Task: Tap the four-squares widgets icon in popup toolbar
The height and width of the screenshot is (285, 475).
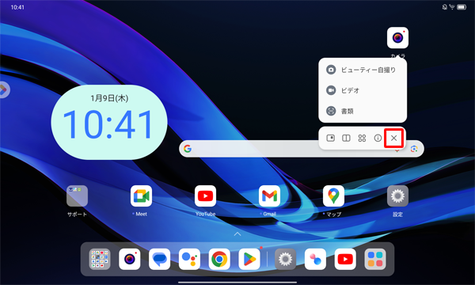Action: coord(362,138)
